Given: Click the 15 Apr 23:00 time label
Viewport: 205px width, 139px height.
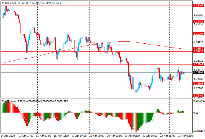Looking at the screenshot, I should click(x=43, y=136).
